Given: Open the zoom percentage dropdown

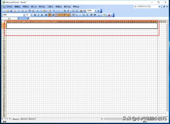Looking at the screenshot, I should coord(95,11).
